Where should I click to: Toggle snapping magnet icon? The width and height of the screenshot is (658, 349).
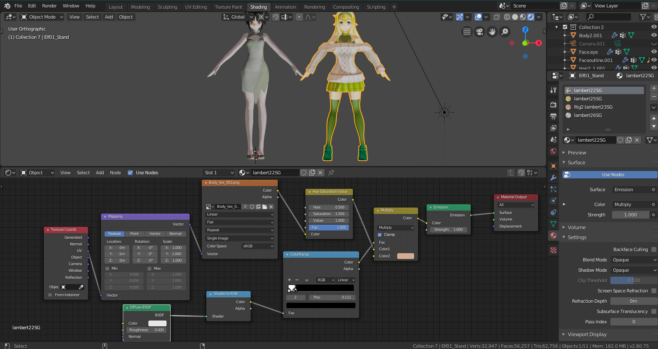pos(276,17)
